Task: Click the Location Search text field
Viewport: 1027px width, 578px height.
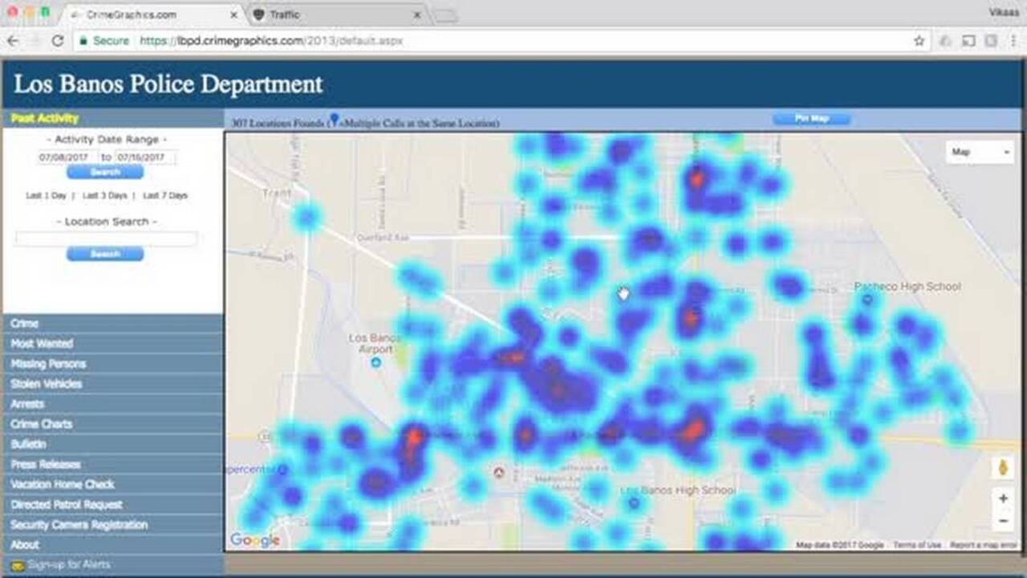Action: click(105, 238)
